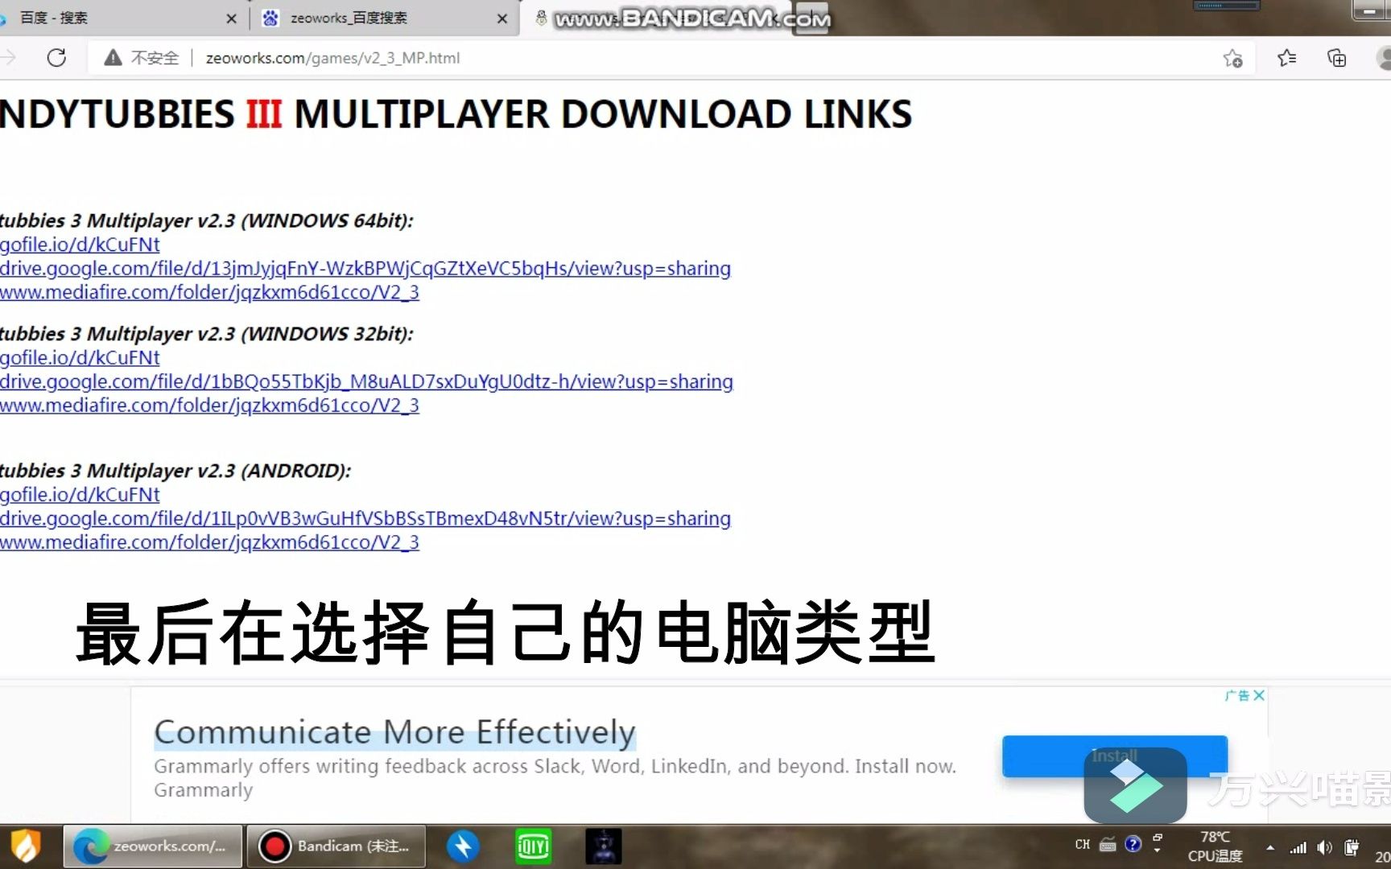Click the help question mark tray icon
Image resolution: width=1391 pixels, height=869 pixels.
[1133, 844]
